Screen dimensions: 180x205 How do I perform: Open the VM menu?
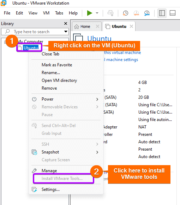[46, 13]
